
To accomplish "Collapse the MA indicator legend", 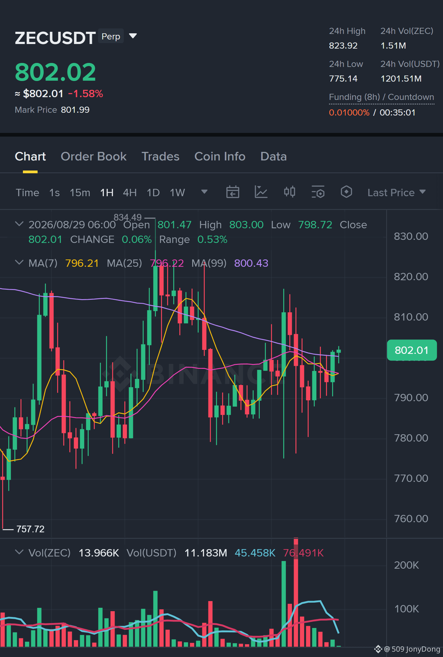I will 19,262.
